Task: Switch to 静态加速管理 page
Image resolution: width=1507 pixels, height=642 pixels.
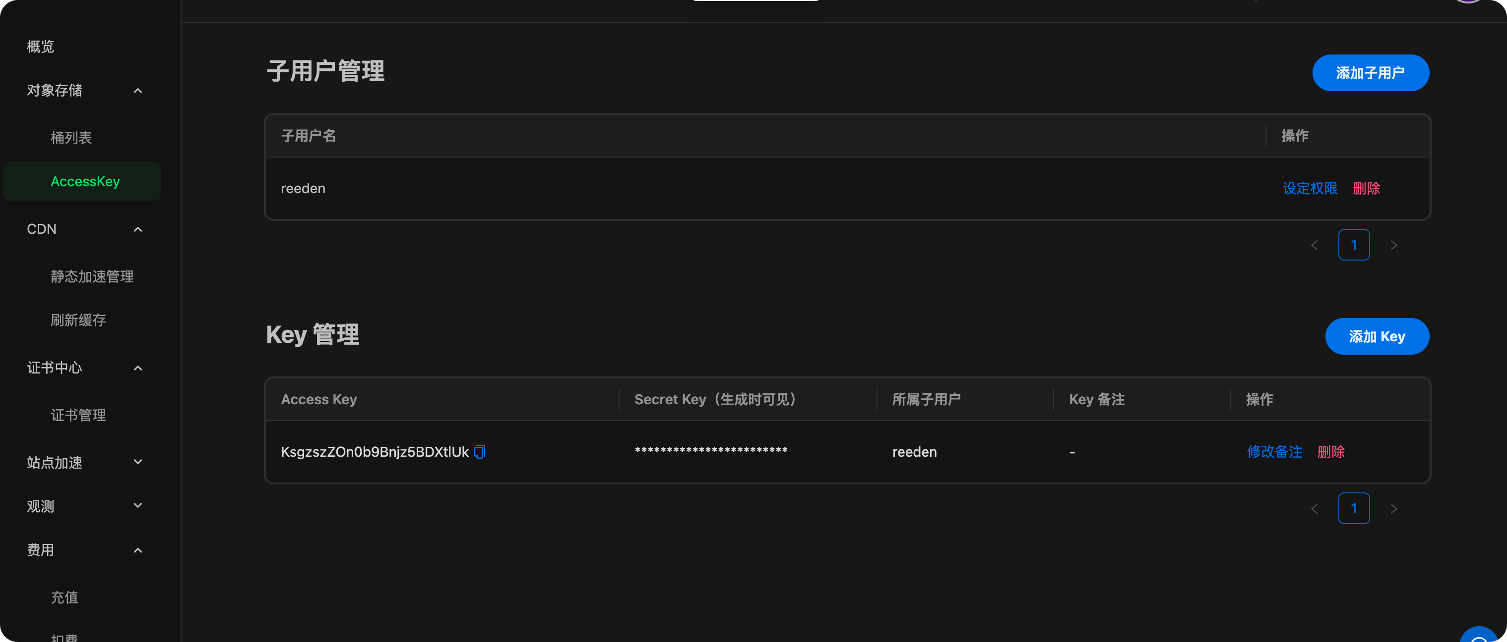Action: 92,276
